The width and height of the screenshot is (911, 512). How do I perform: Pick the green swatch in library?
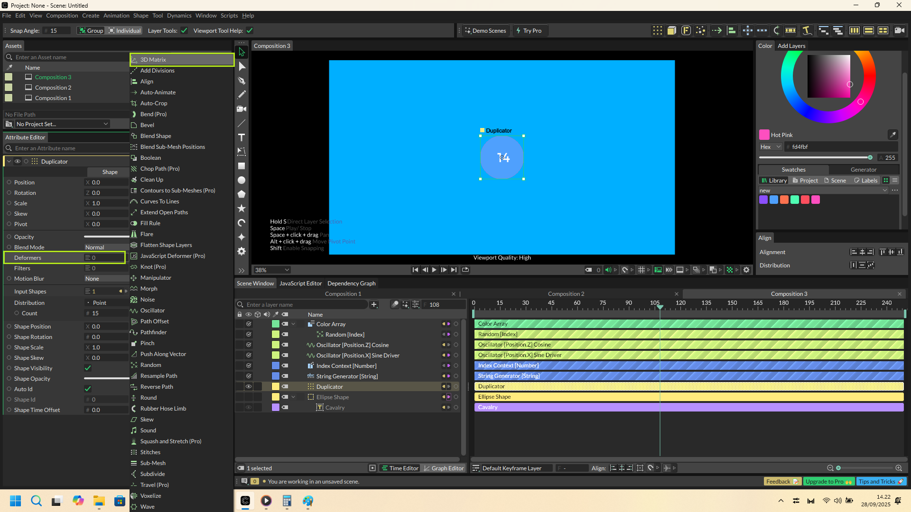(x=794, y=200)
